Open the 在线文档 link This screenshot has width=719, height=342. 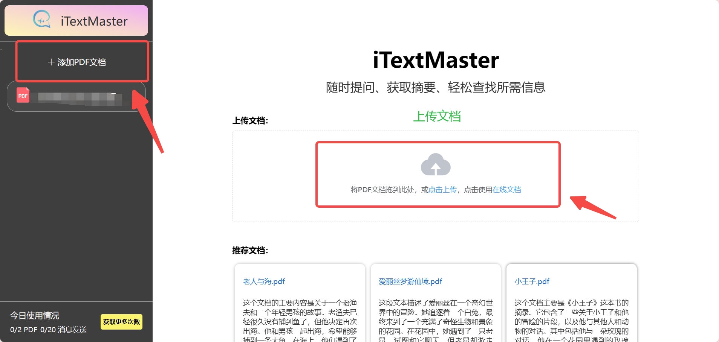pyautogui.click(x=507, y=190)
